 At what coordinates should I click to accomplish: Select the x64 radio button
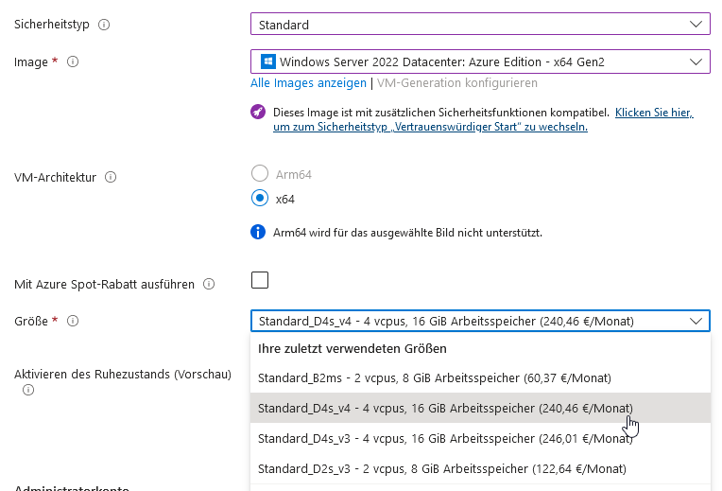[x=260, y=198]
